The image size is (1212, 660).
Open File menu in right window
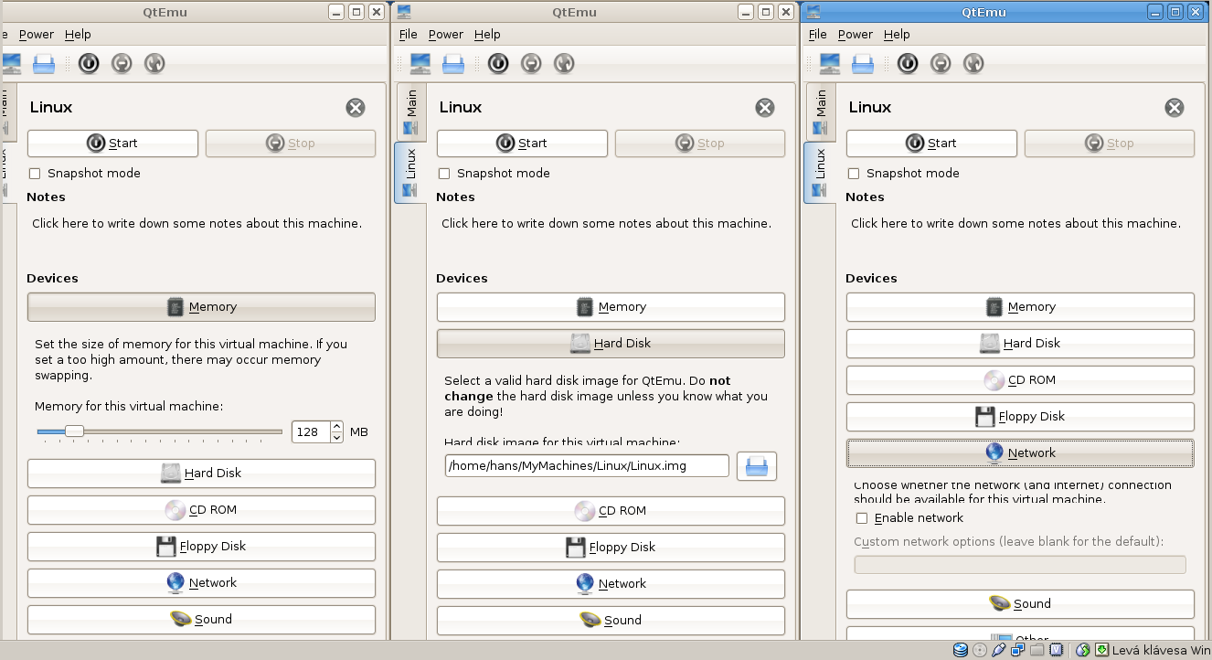[818, 35]
